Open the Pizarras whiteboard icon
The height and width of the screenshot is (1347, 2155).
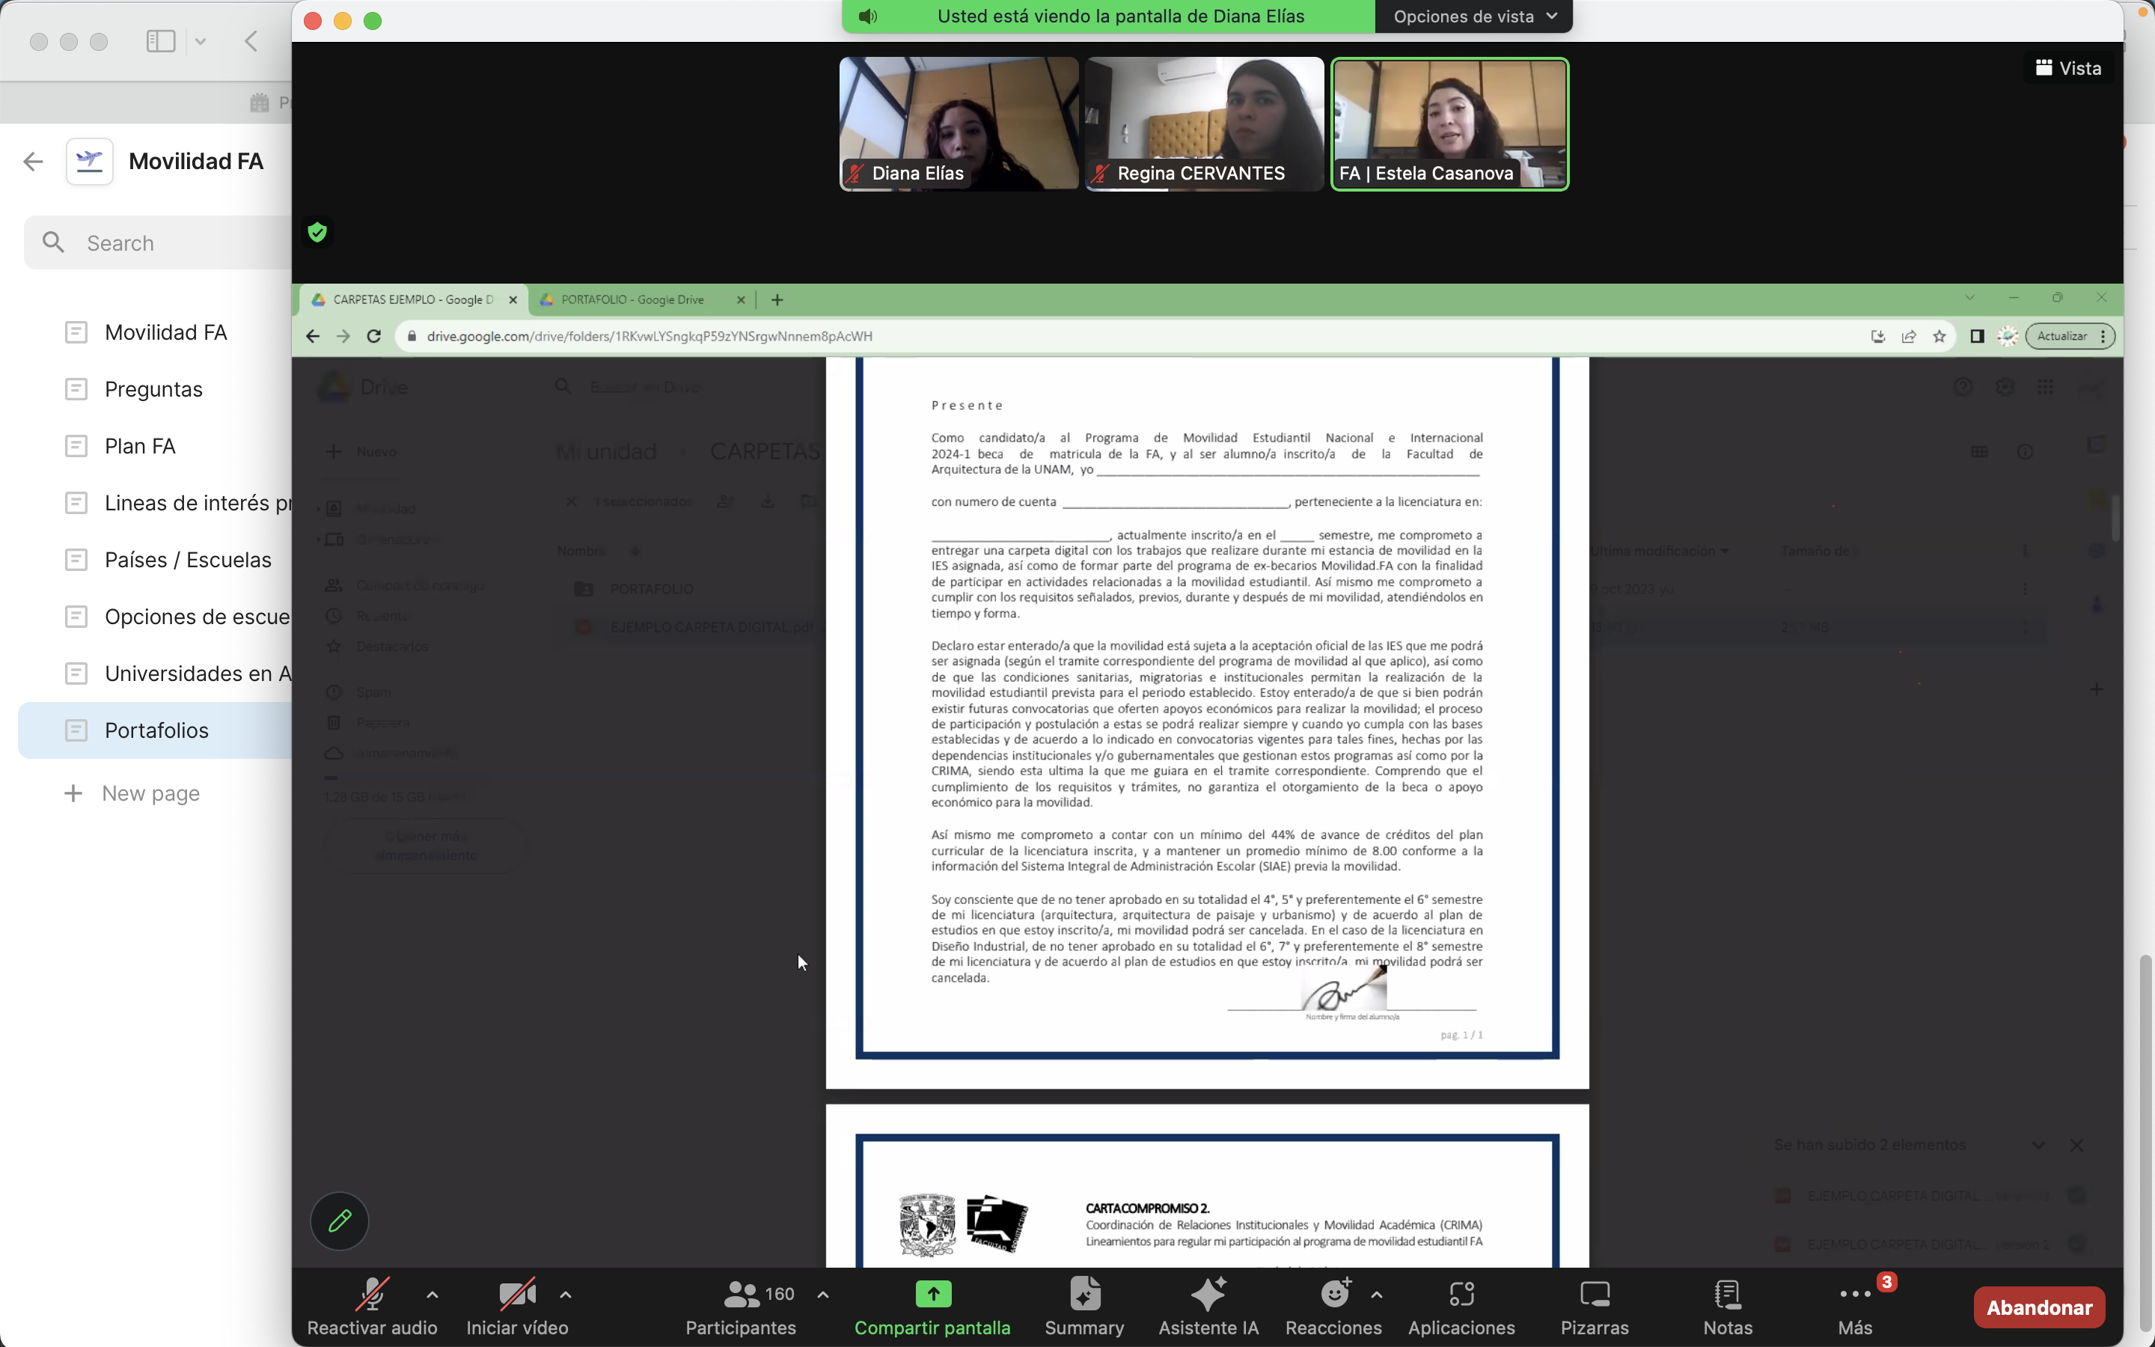[1594, 1294]
